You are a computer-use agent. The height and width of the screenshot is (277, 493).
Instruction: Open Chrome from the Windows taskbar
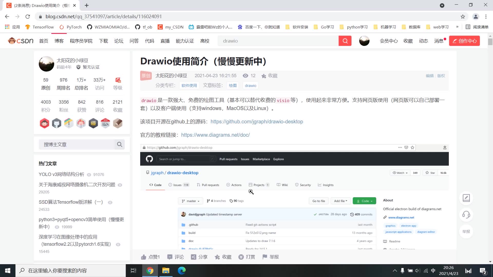pos(150,271)
